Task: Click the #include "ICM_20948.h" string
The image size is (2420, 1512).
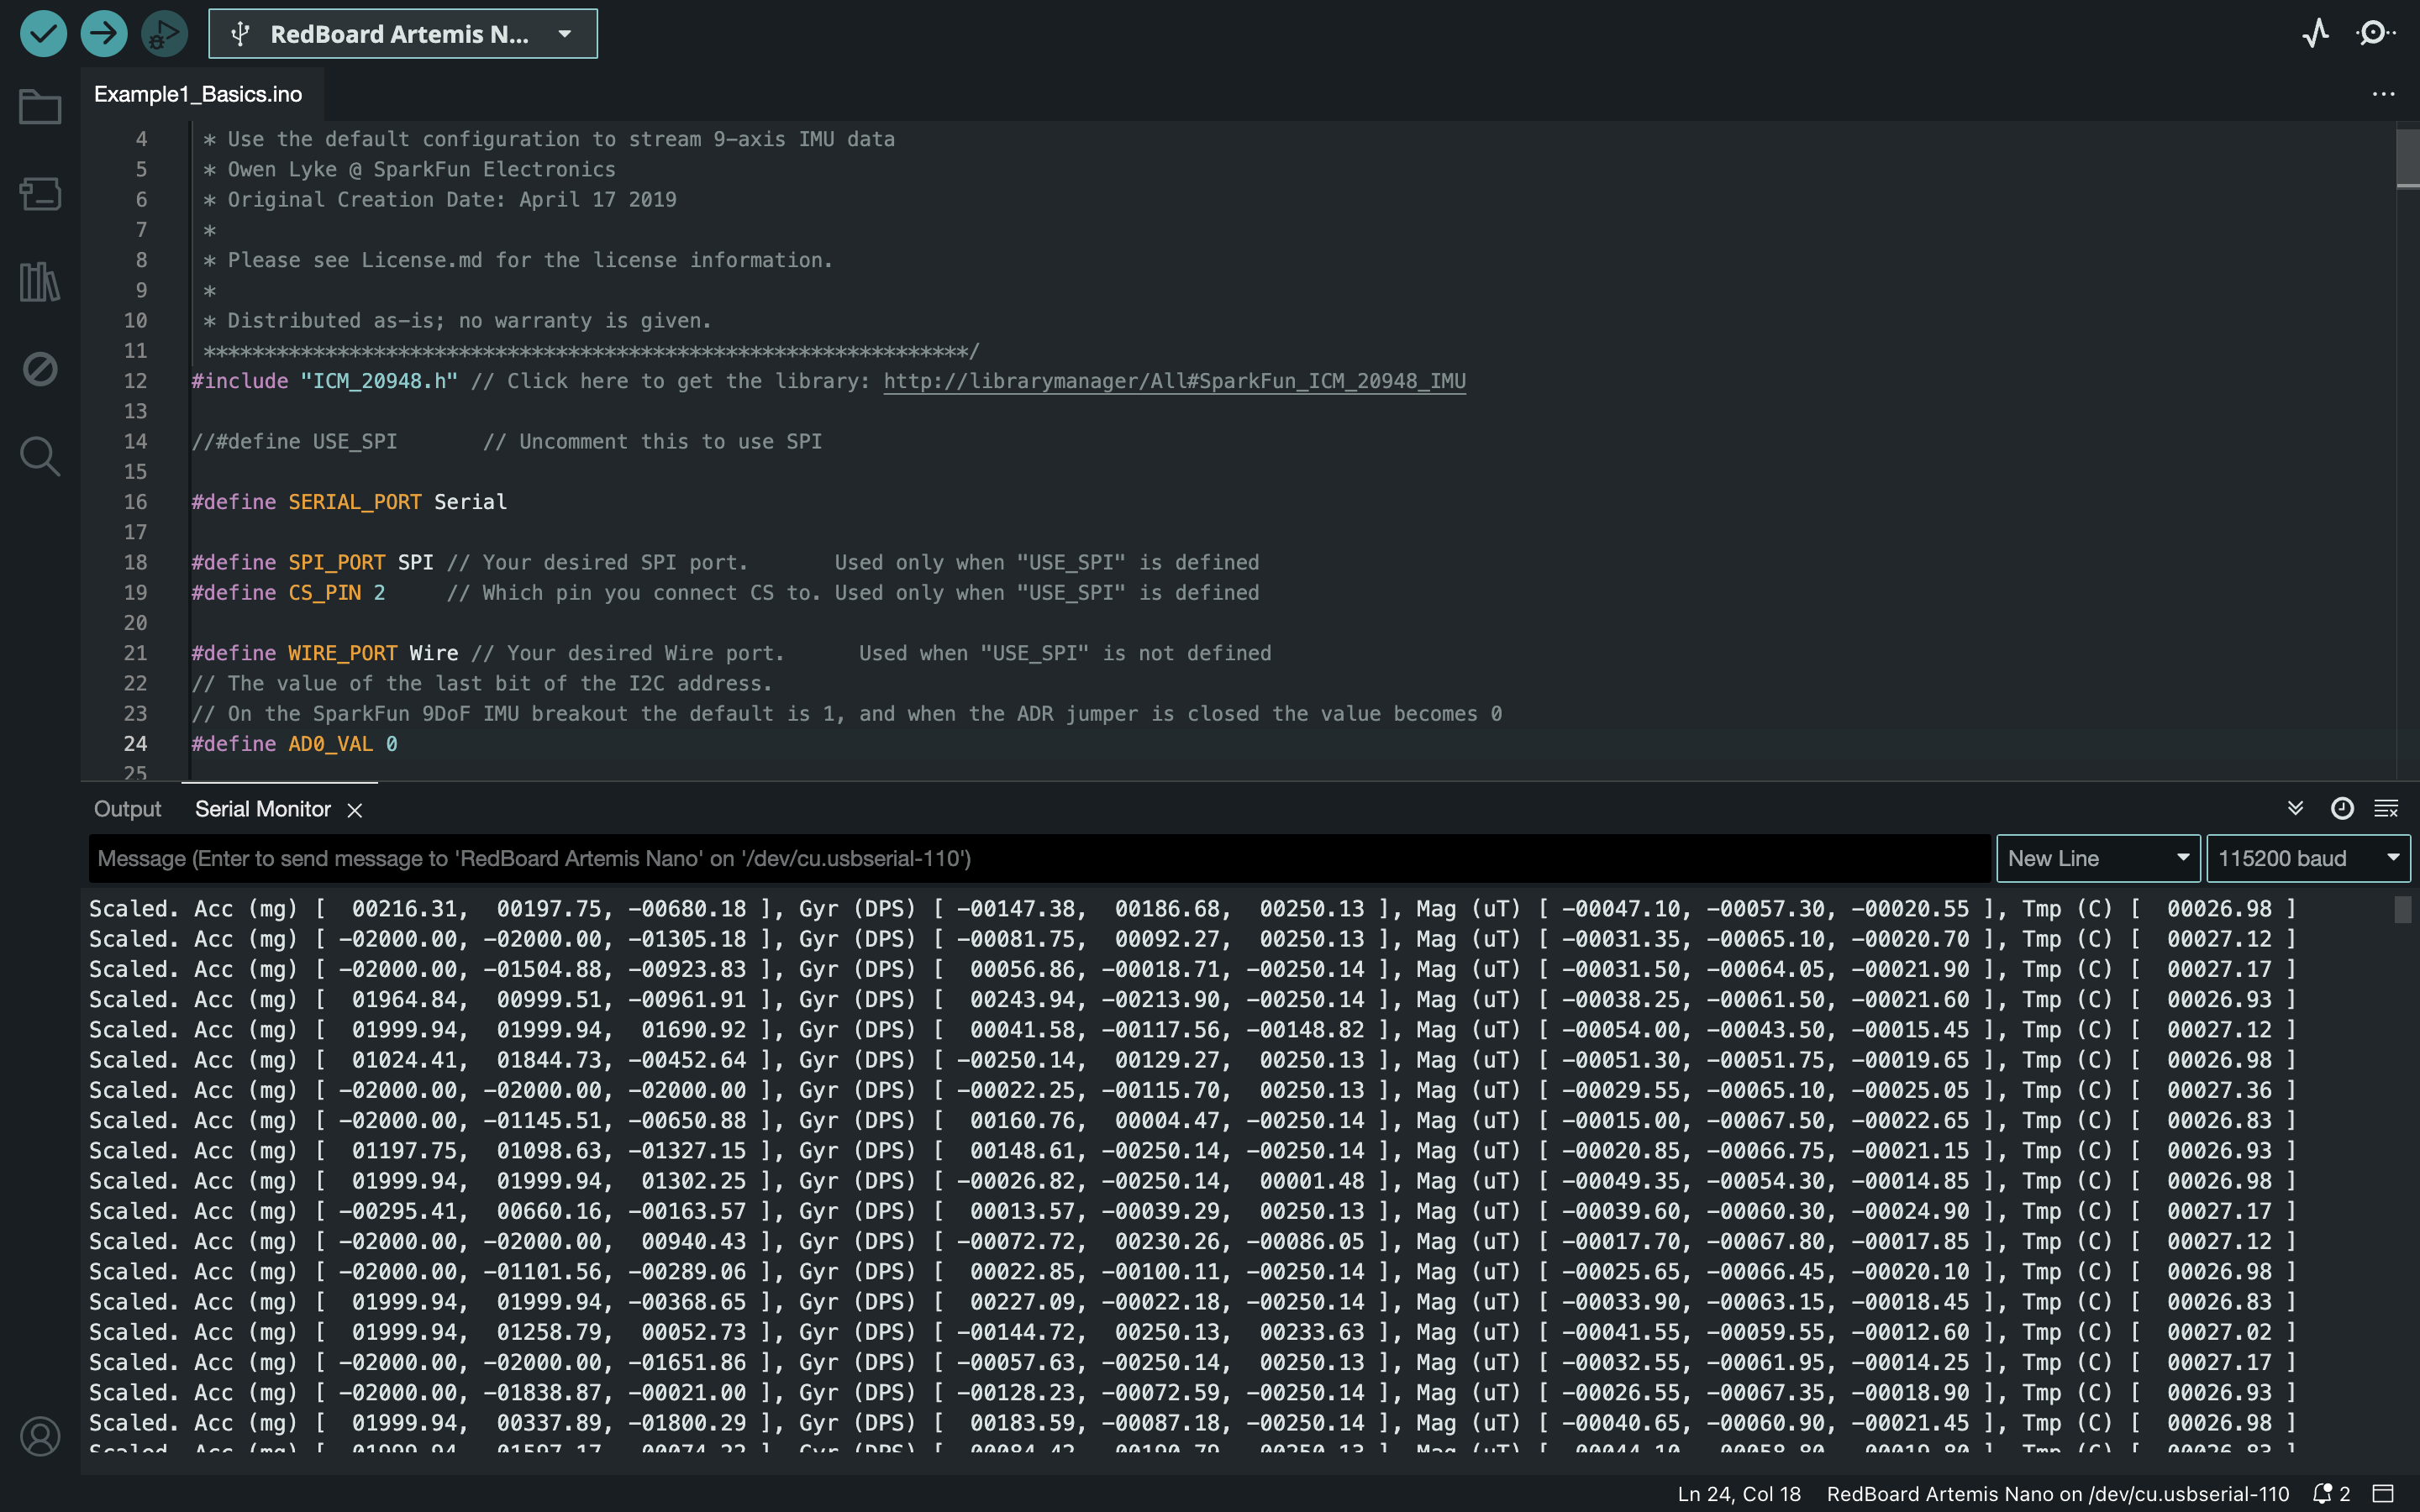Action: [379, 381]
